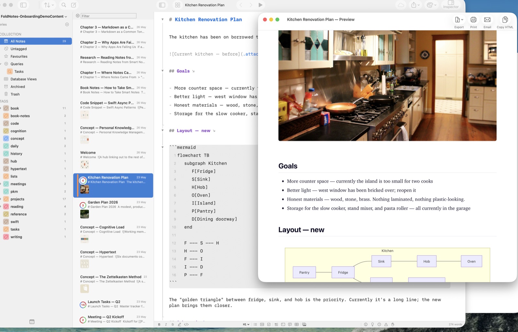The height and width of the screenshot is (332, 518).
Task: Fold the Layout — new section triangle
Action: tap(163, 130)
